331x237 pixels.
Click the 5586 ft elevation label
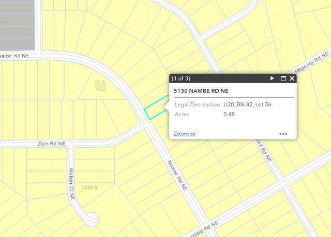[x=89, y=187]
